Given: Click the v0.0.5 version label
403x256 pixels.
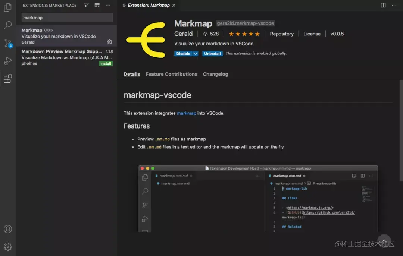Looking at the screenshot, I should click(x=337, y=34).
